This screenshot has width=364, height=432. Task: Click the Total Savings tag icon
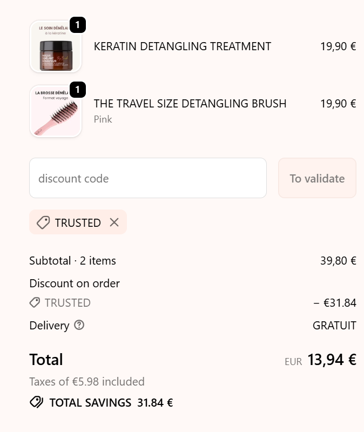pyautogui.click(x=36, y=402)
